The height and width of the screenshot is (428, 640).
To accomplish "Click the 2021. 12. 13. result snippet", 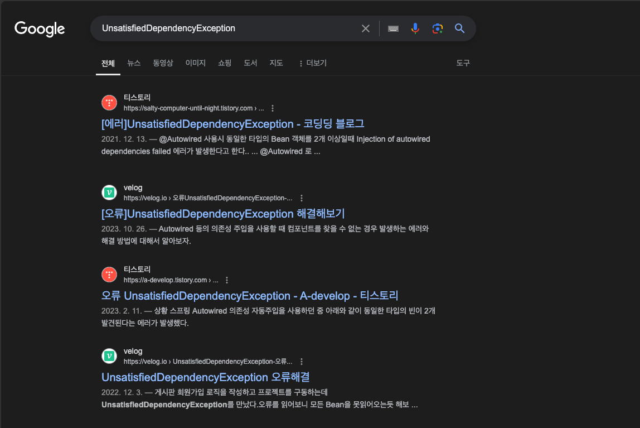I will point(266,145).
